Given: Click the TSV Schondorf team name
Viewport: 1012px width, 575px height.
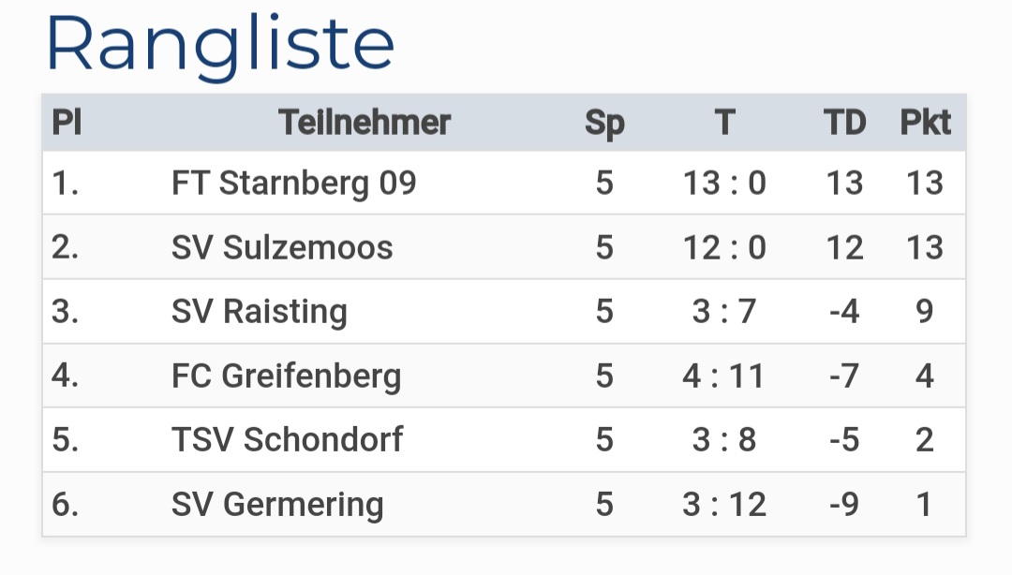Looking at the screenshot, I should [287, 440].
